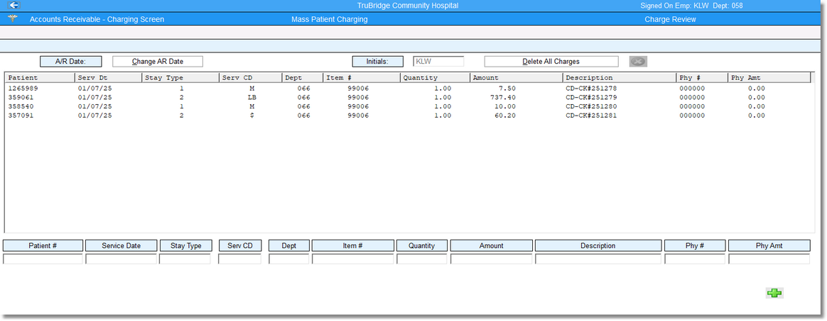Click the back arrow icon
This screenshot has width=827, height=321.
14,5
